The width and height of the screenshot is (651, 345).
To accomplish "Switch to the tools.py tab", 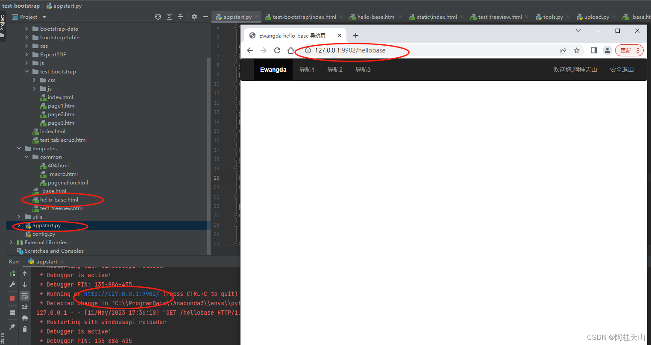I will tap(552, 17).
